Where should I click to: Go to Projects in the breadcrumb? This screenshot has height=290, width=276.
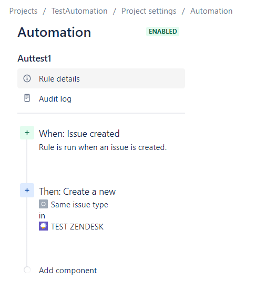tap(23, 11)
